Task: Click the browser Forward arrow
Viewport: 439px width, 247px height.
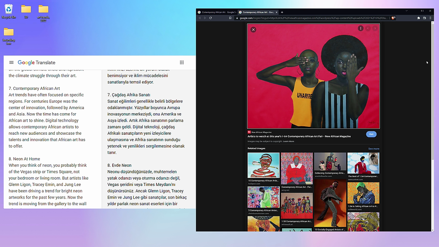Action: point(205,18)
